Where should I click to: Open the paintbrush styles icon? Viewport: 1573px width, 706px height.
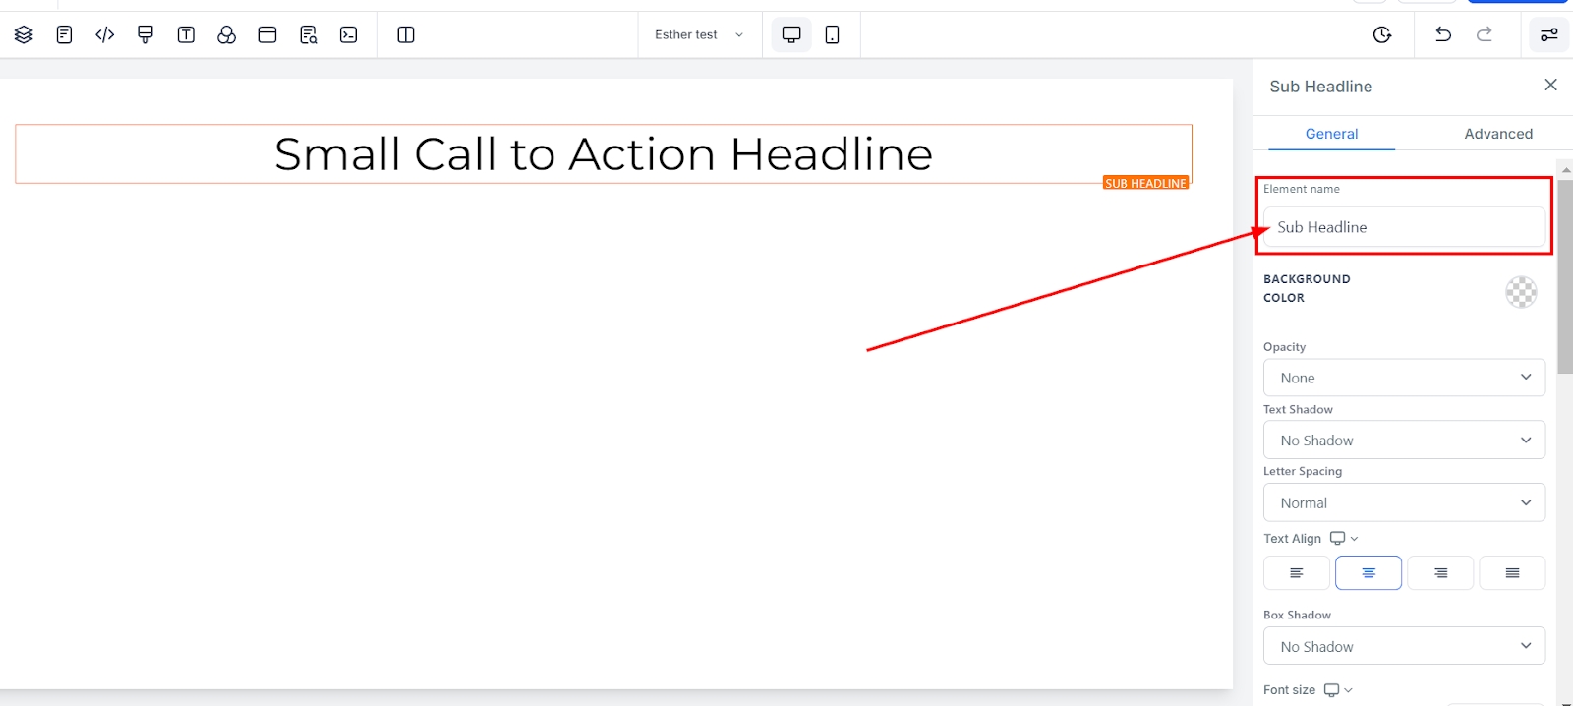click(146, 35)
